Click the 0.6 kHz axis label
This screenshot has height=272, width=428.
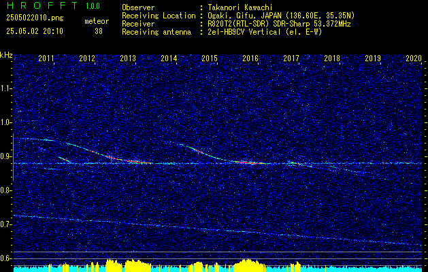pyautogui.click(x=5, y=258)
